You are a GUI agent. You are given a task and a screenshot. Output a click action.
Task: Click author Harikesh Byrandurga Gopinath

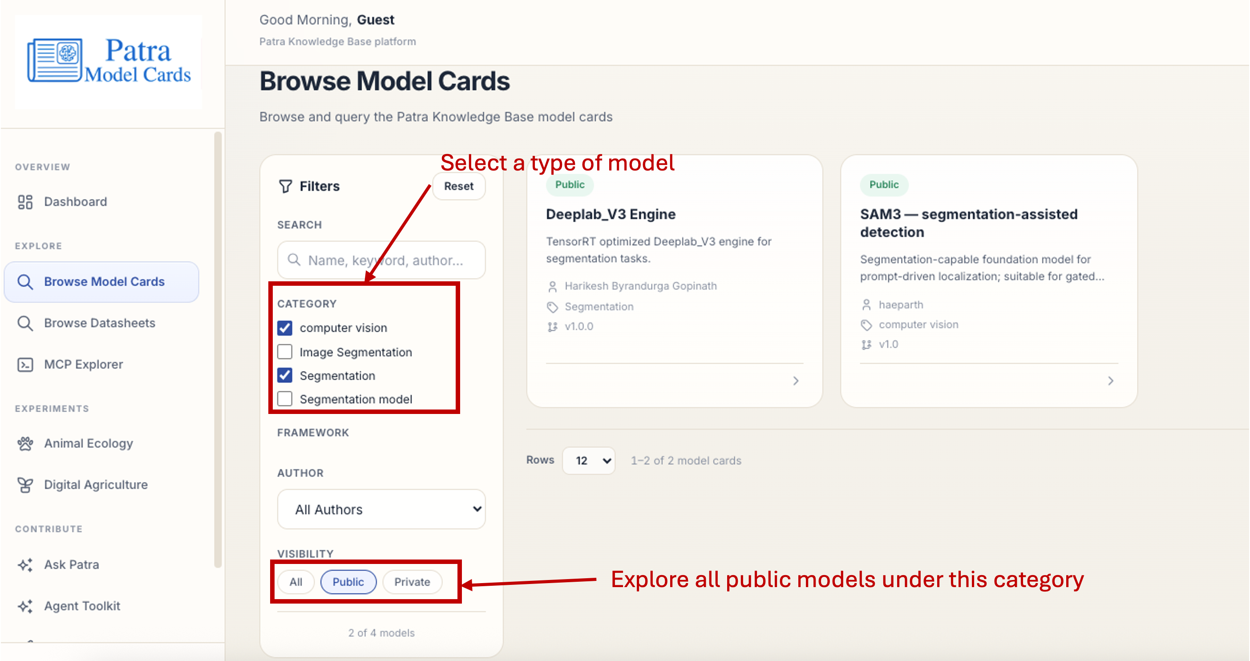pos(641,286)
